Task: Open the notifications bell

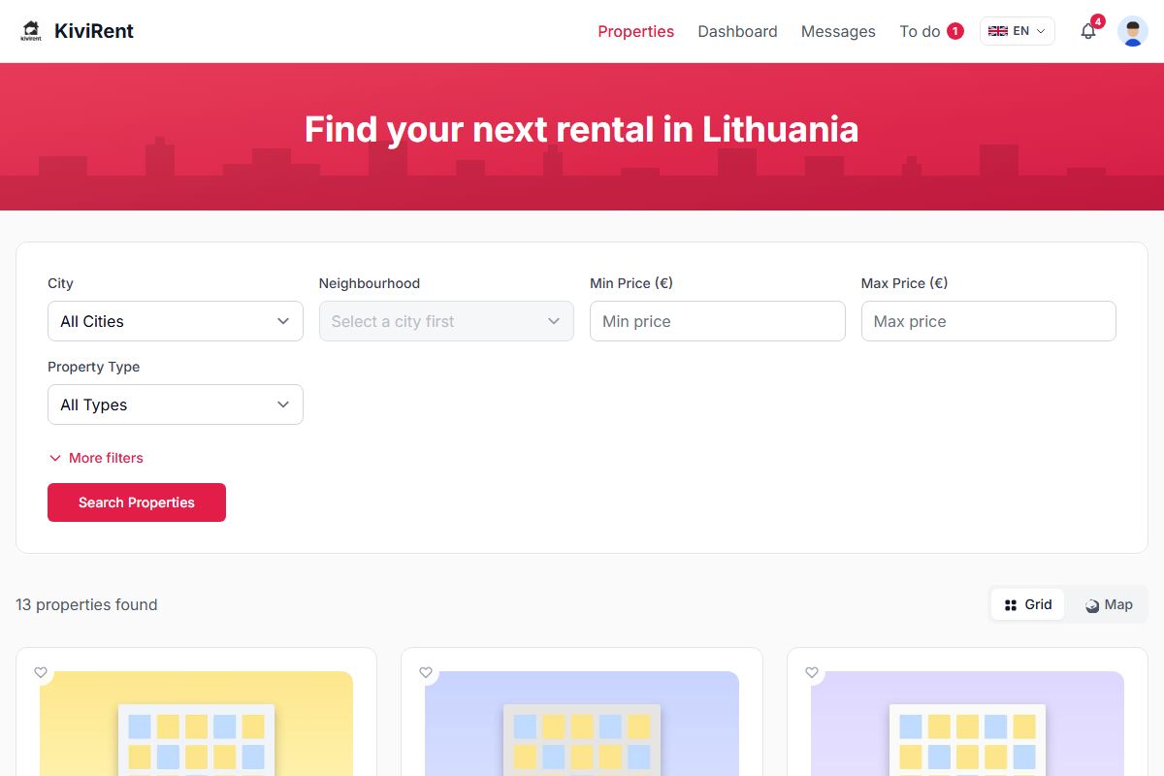Action: 1088,31
